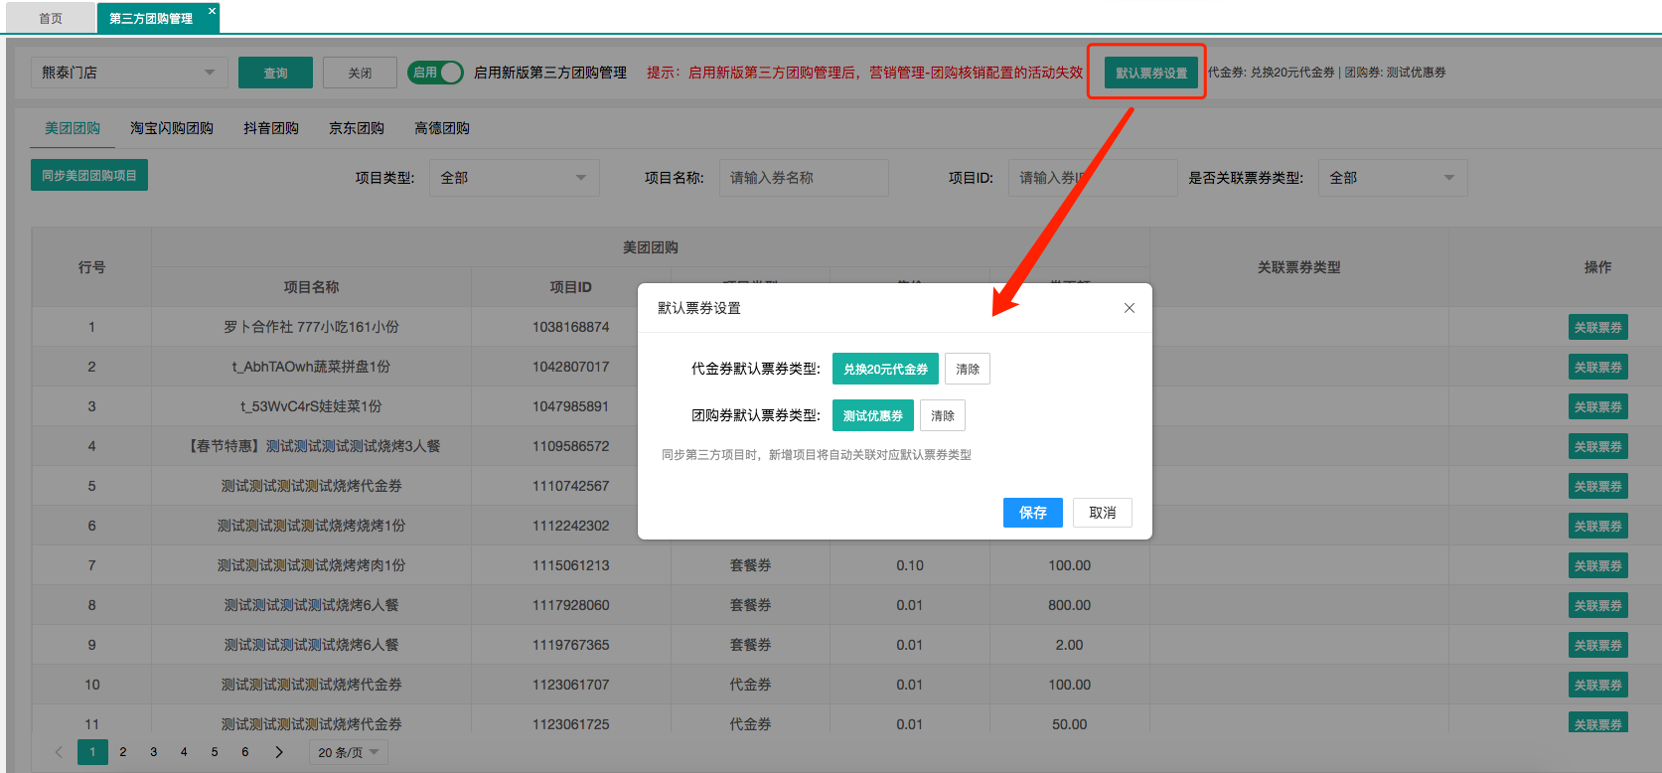
Task: Click the 查询 button
Action: click(x=275, y=73)
